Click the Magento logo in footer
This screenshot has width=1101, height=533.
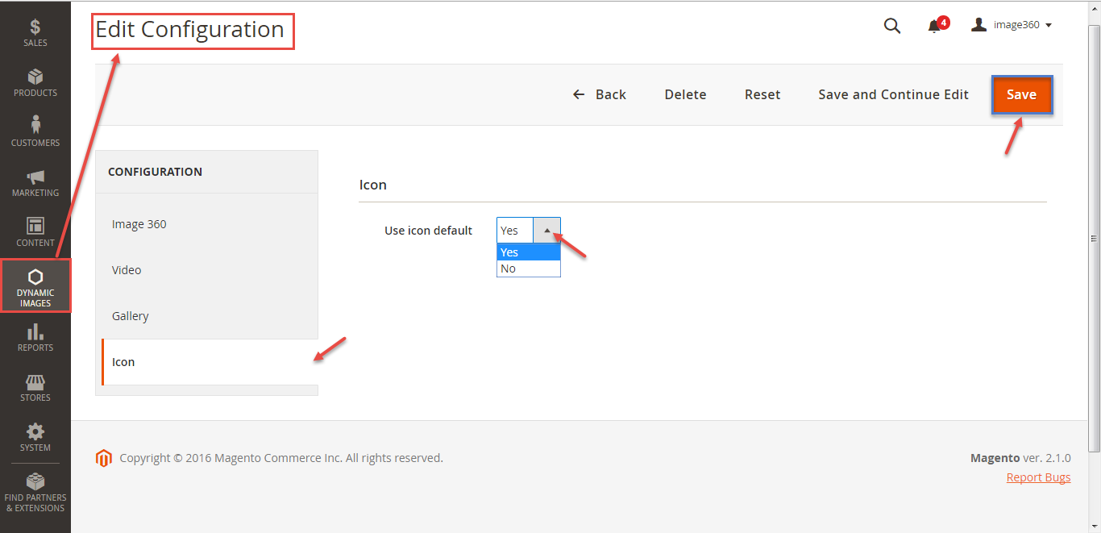click(x=103, y=459)
